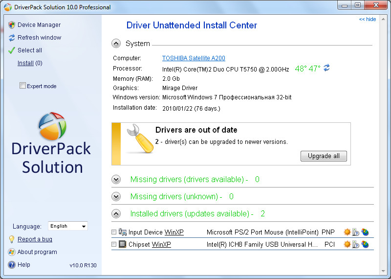
Task: Open Help from the sidebar
Action: coord(23,265)
